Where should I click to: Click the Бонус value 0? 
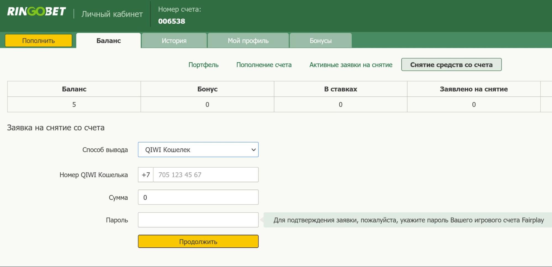(207, 105)
